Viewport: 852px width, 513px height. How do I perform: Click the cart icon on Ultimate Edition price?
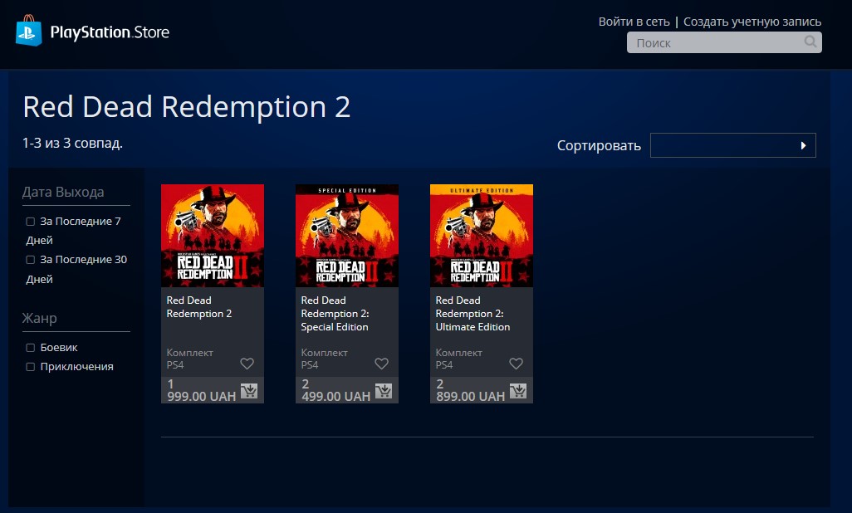[x=518, y=390]
